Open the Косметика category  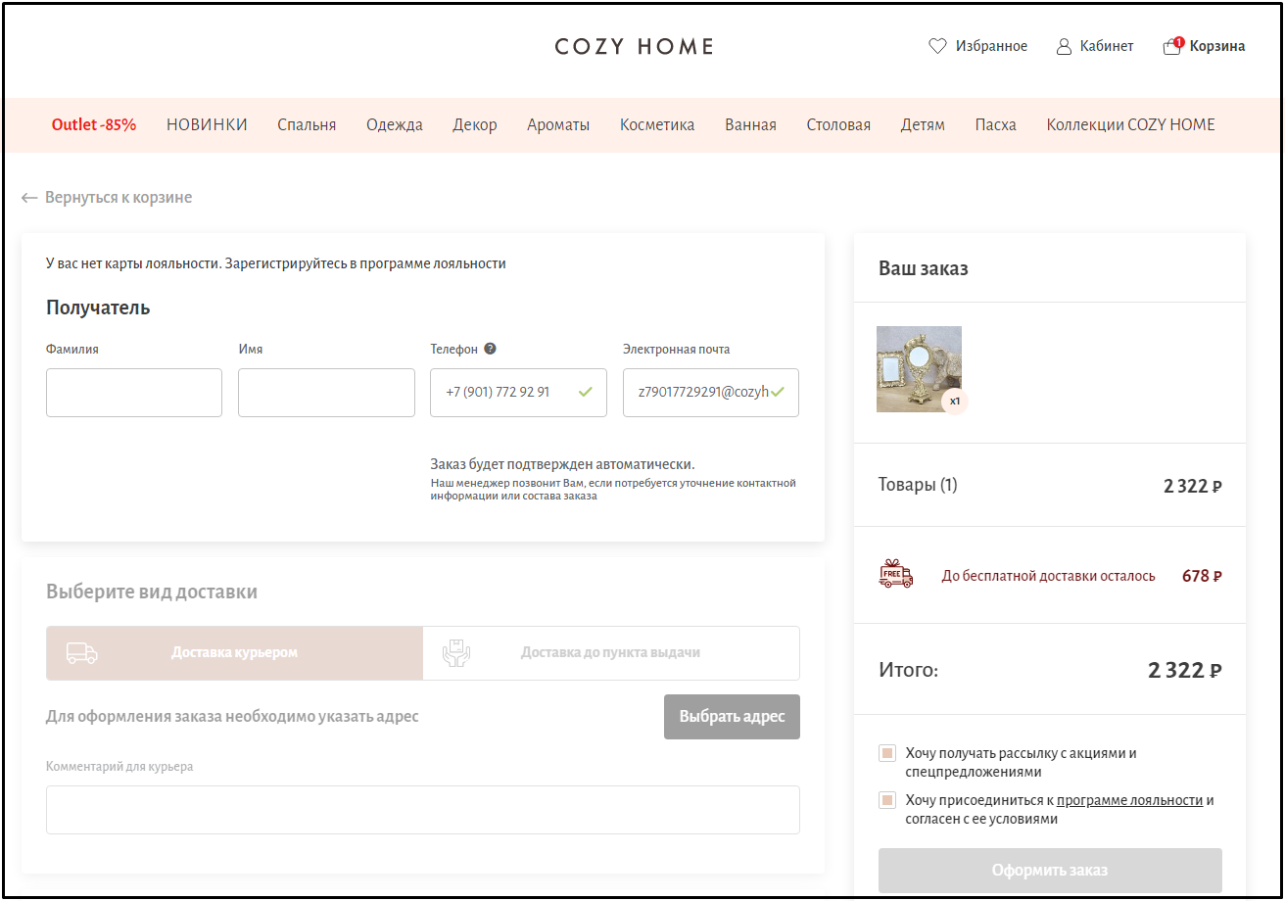point(657,124)
